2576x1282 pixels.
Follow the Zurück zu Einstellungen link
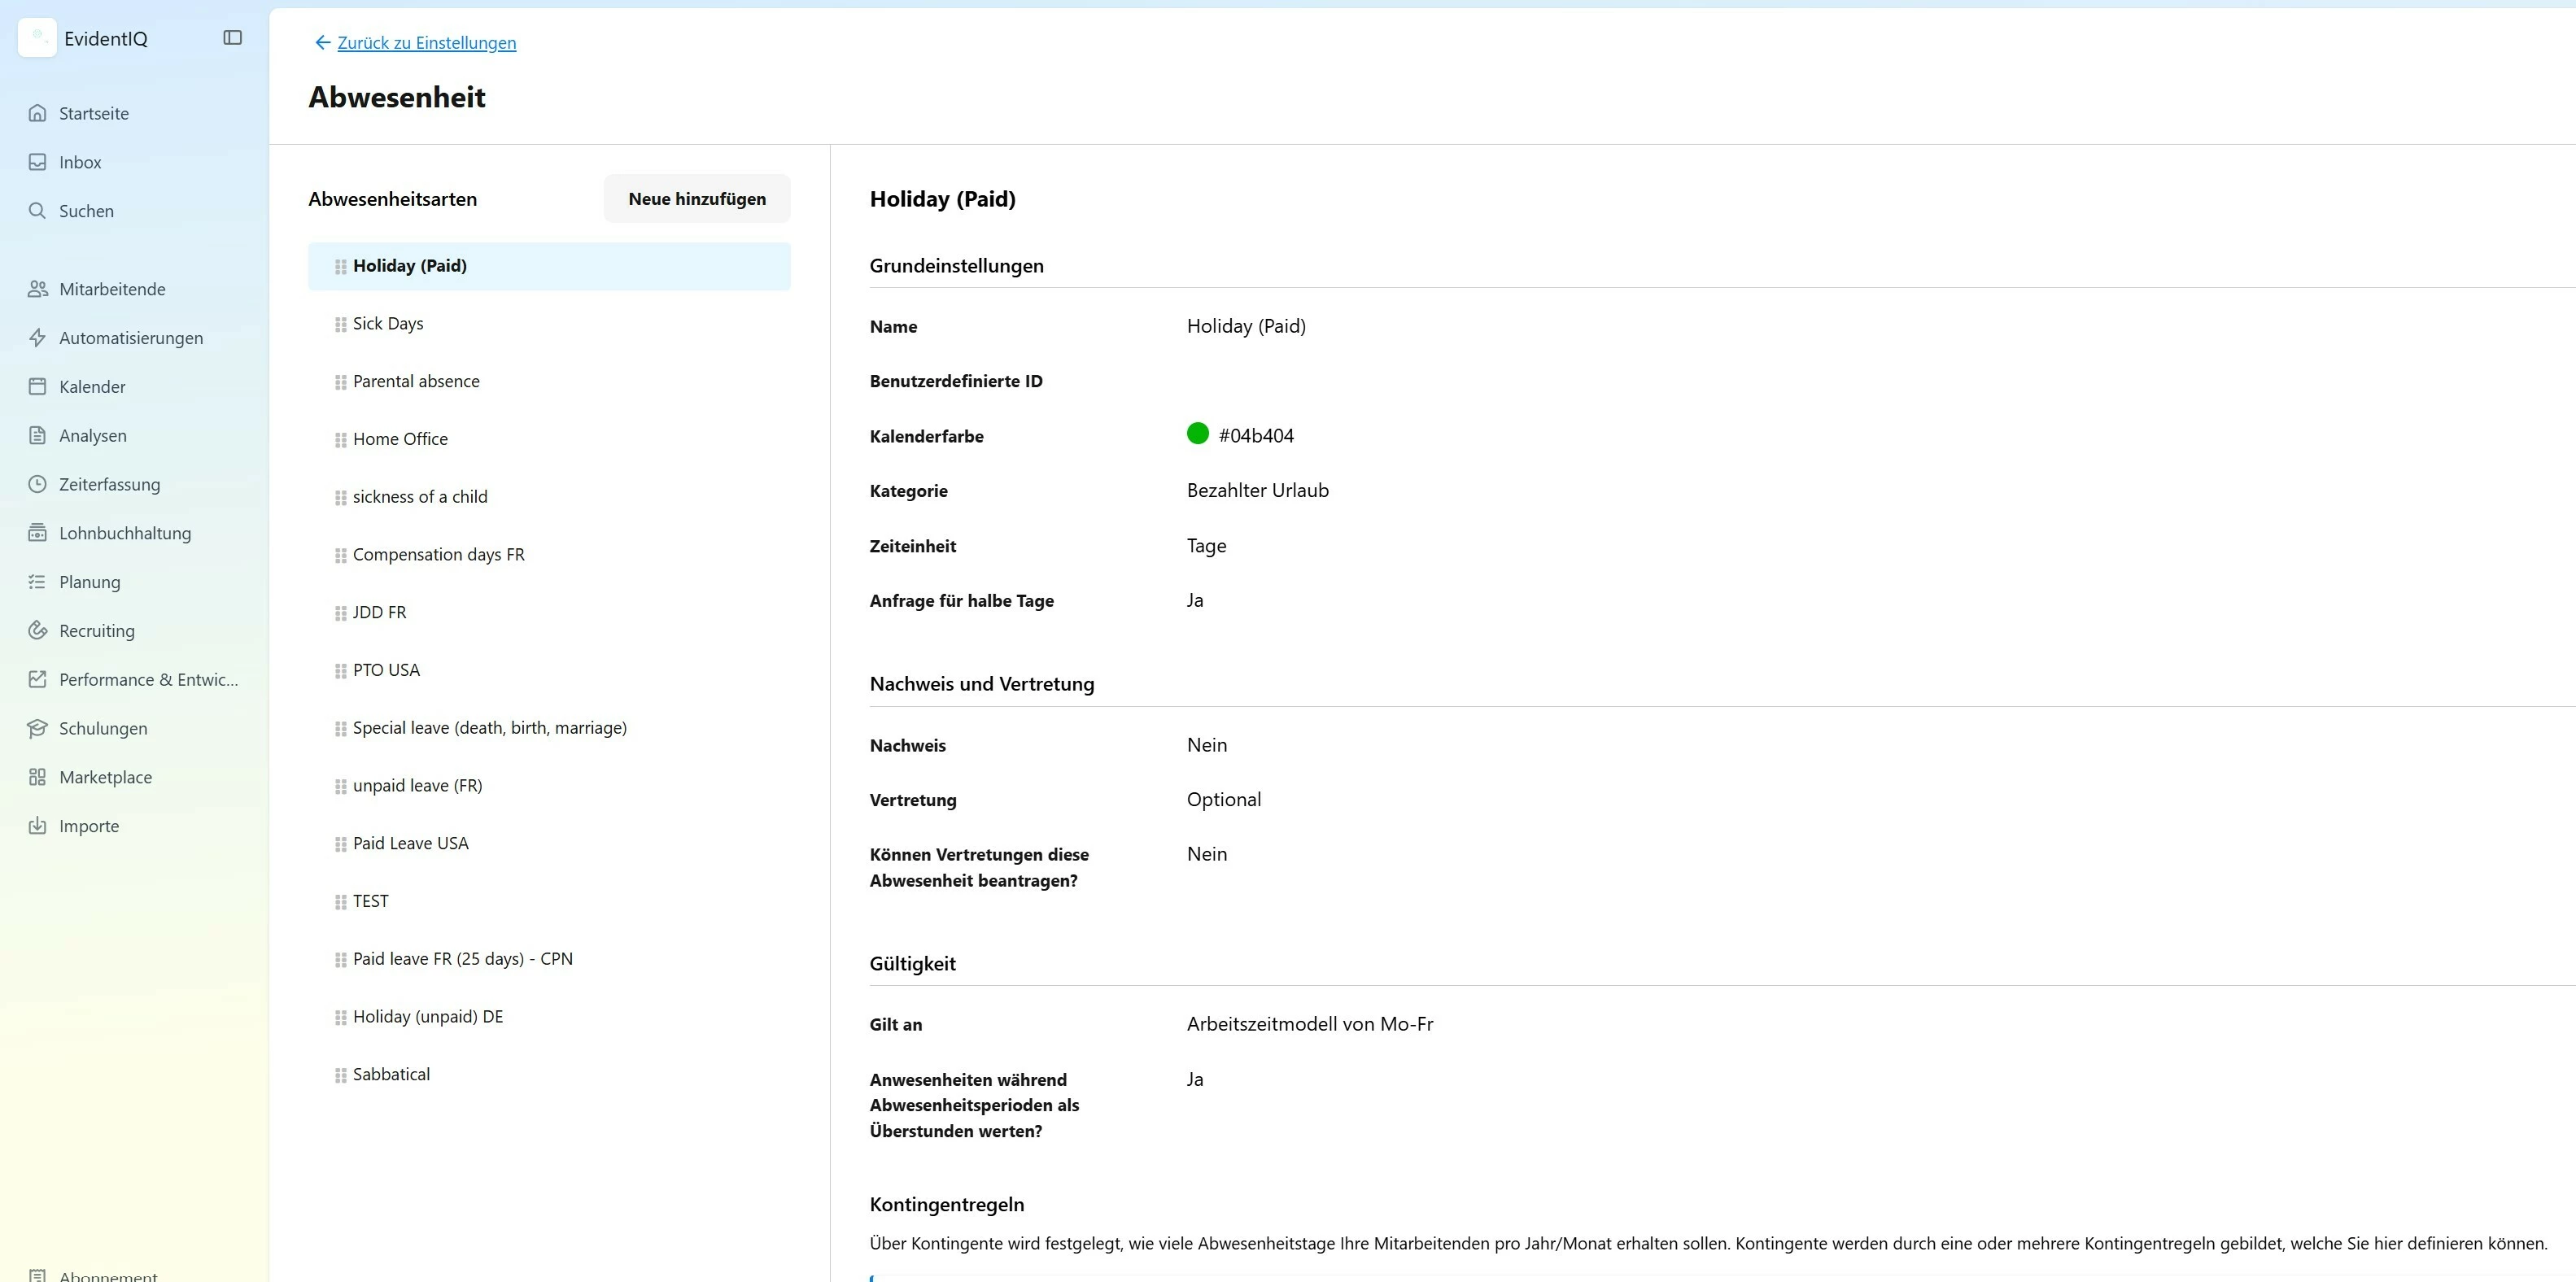426,42
